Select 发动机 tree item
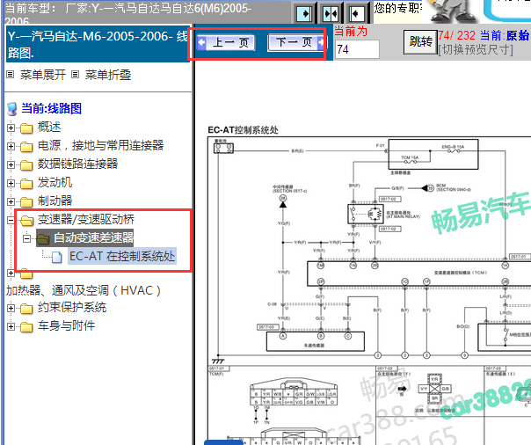This screenshot has height=445, width=531. [55, 182]
